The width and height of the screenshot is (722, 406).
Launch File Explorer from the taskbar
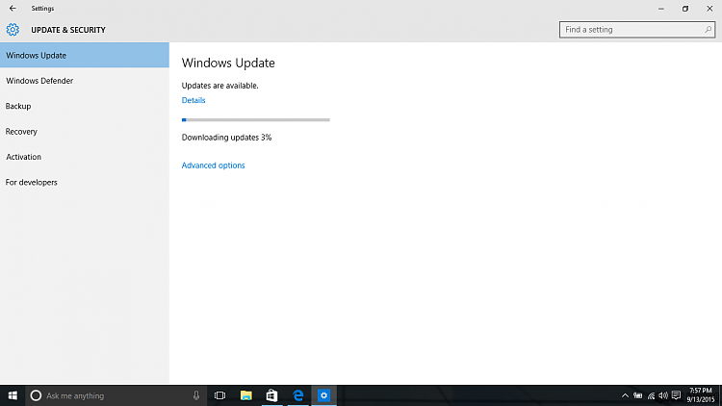[245, 395]
